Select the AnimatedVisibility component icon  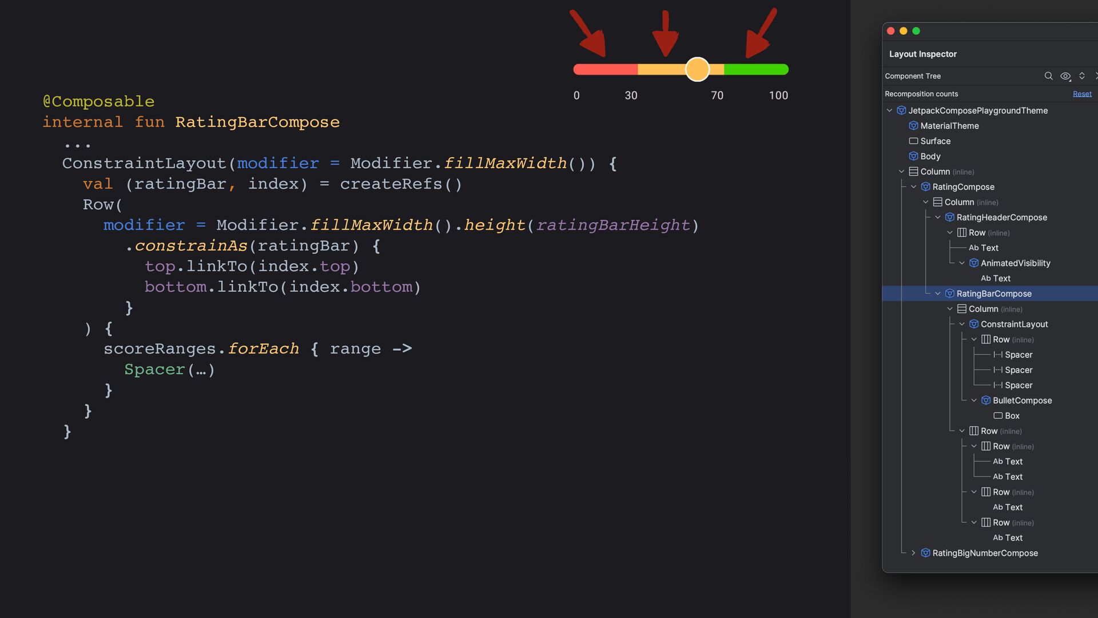(974, 263)
